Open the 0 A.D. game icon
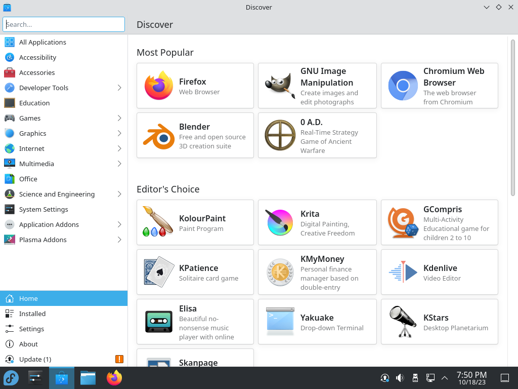This screenshot has height=389, width=518. [x=280, y=135]
